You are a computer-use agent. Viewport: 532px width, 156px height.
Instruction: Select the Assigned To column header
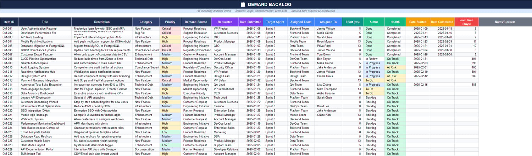click(x=328, y=22)
